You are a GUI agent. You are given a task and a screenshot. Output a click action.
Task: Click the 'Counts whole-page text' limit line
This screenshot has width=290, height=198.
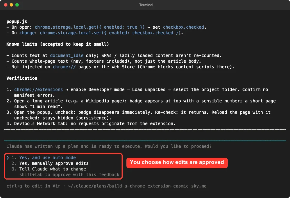(104, 61)
